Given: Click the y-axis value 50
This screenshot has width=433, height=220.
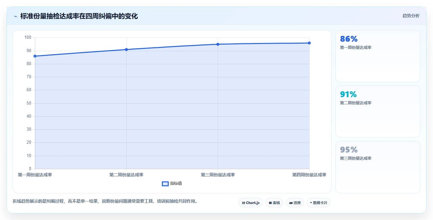Looking at the screenshot, I should [29, 103].
